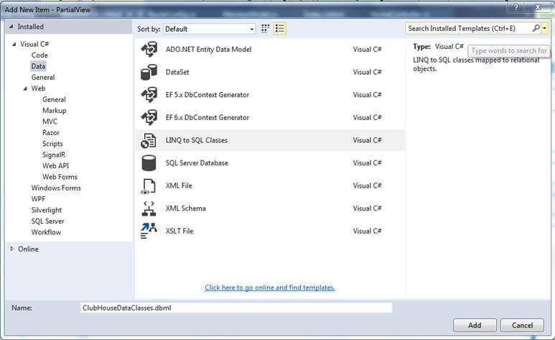Click the Cancel button
555x340 pixels.
(x=522, y=325)
